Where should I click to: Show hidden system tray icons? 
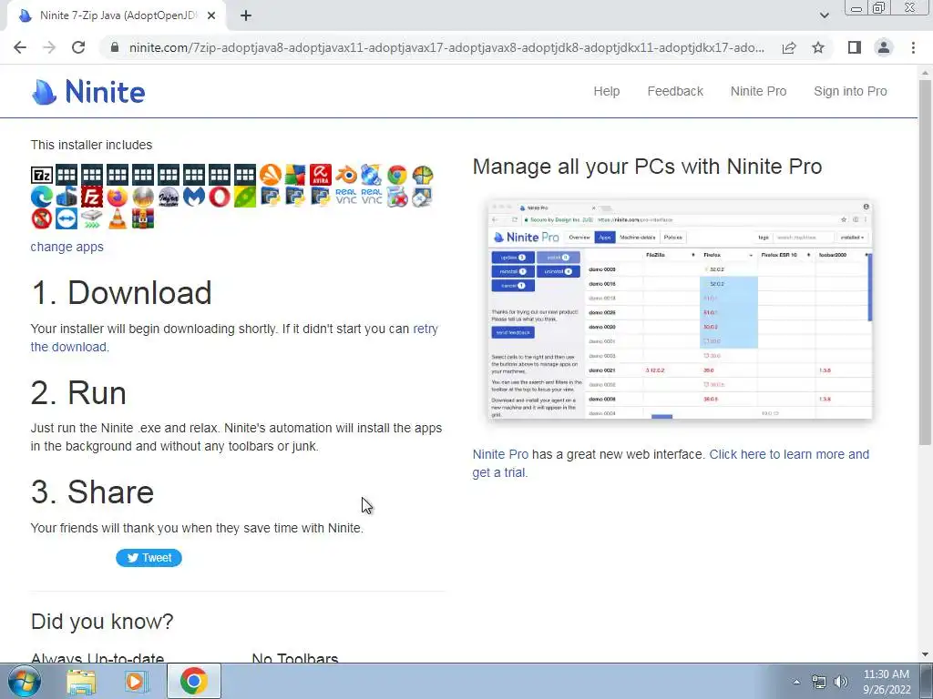[x=796, y=682]
